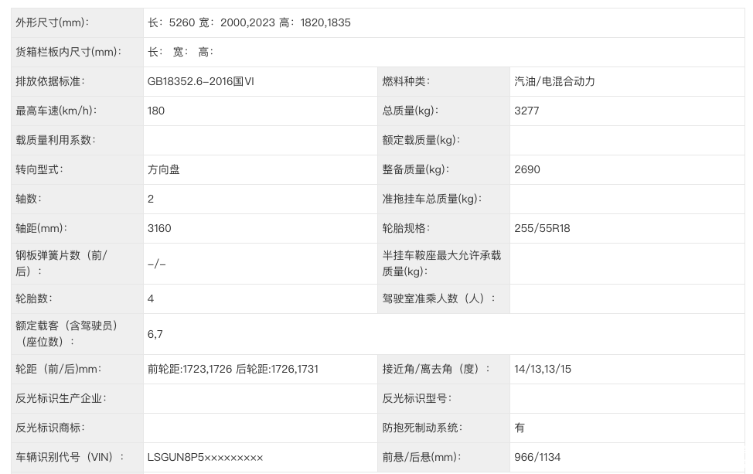Click the 转向型式 label cell
The height and width of the screenshot is (474, 753).
click(x=39, y=169)
